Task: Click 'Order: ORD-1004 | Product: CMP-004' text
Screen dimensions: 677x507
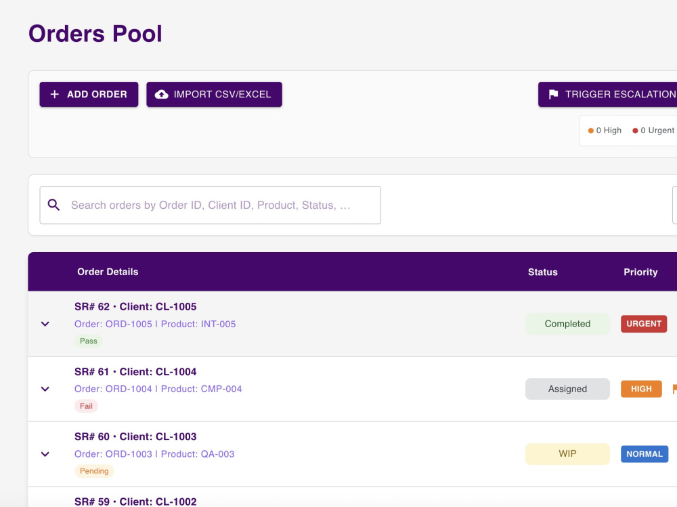Action: tap(158, 389)
